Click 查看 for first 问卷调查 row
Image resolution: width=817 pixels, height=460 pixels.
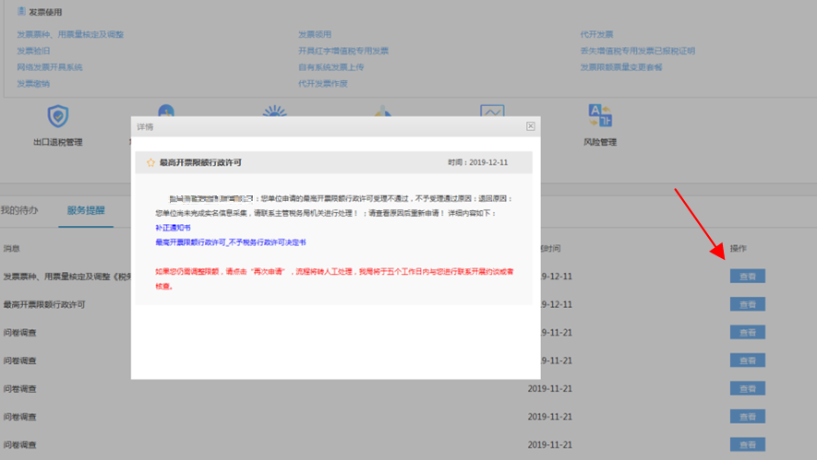pyautogui.click(x=748, y=332)
